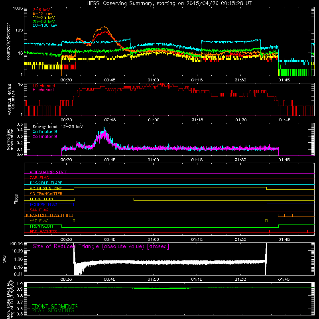This screenshot has height=319, width=319.
Task: Click the GAP FLAG label
Action: (x=39, y=177)
